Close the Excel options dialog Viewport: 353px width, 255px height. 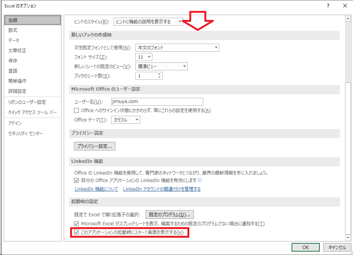coord(345,6)
